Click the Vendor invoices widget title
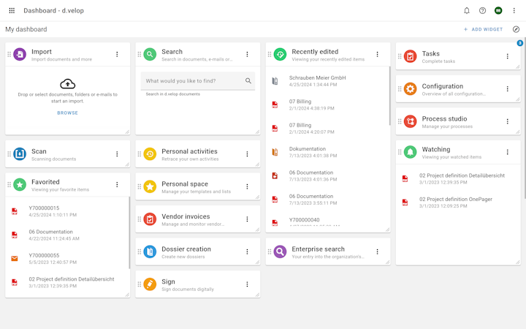Image resolution: width=526 pixels, height=329 pixels. [186, 216]
